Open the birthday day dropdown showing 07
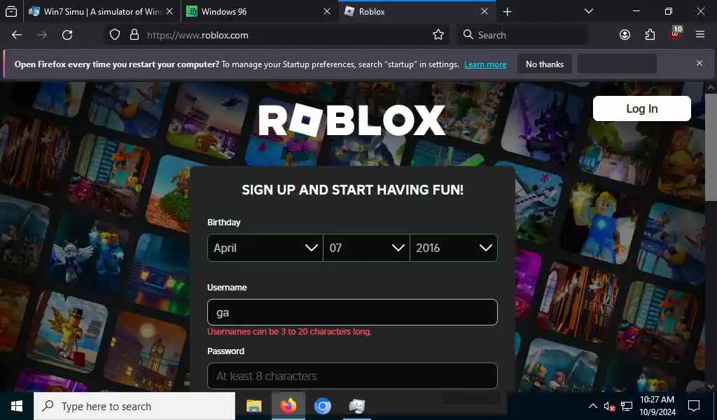 click(366, 248)
